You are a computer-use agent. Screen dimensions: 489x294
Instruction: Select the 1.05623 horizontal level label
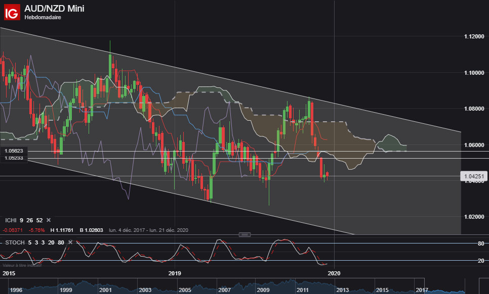[x=14, y=151]
